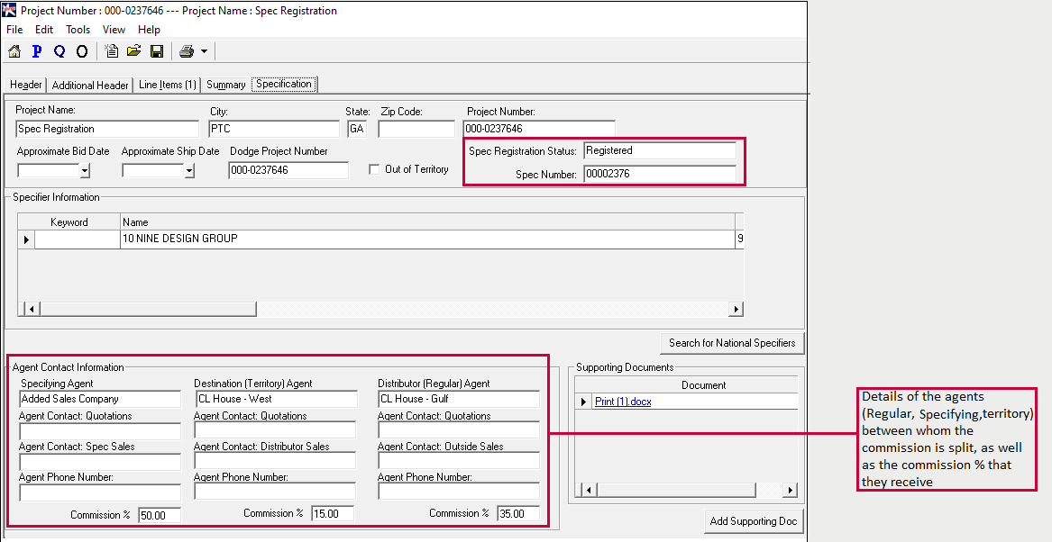Expand the Approximate Bid Date dropdown
1052x542 pixels.
tap(85, 170)
